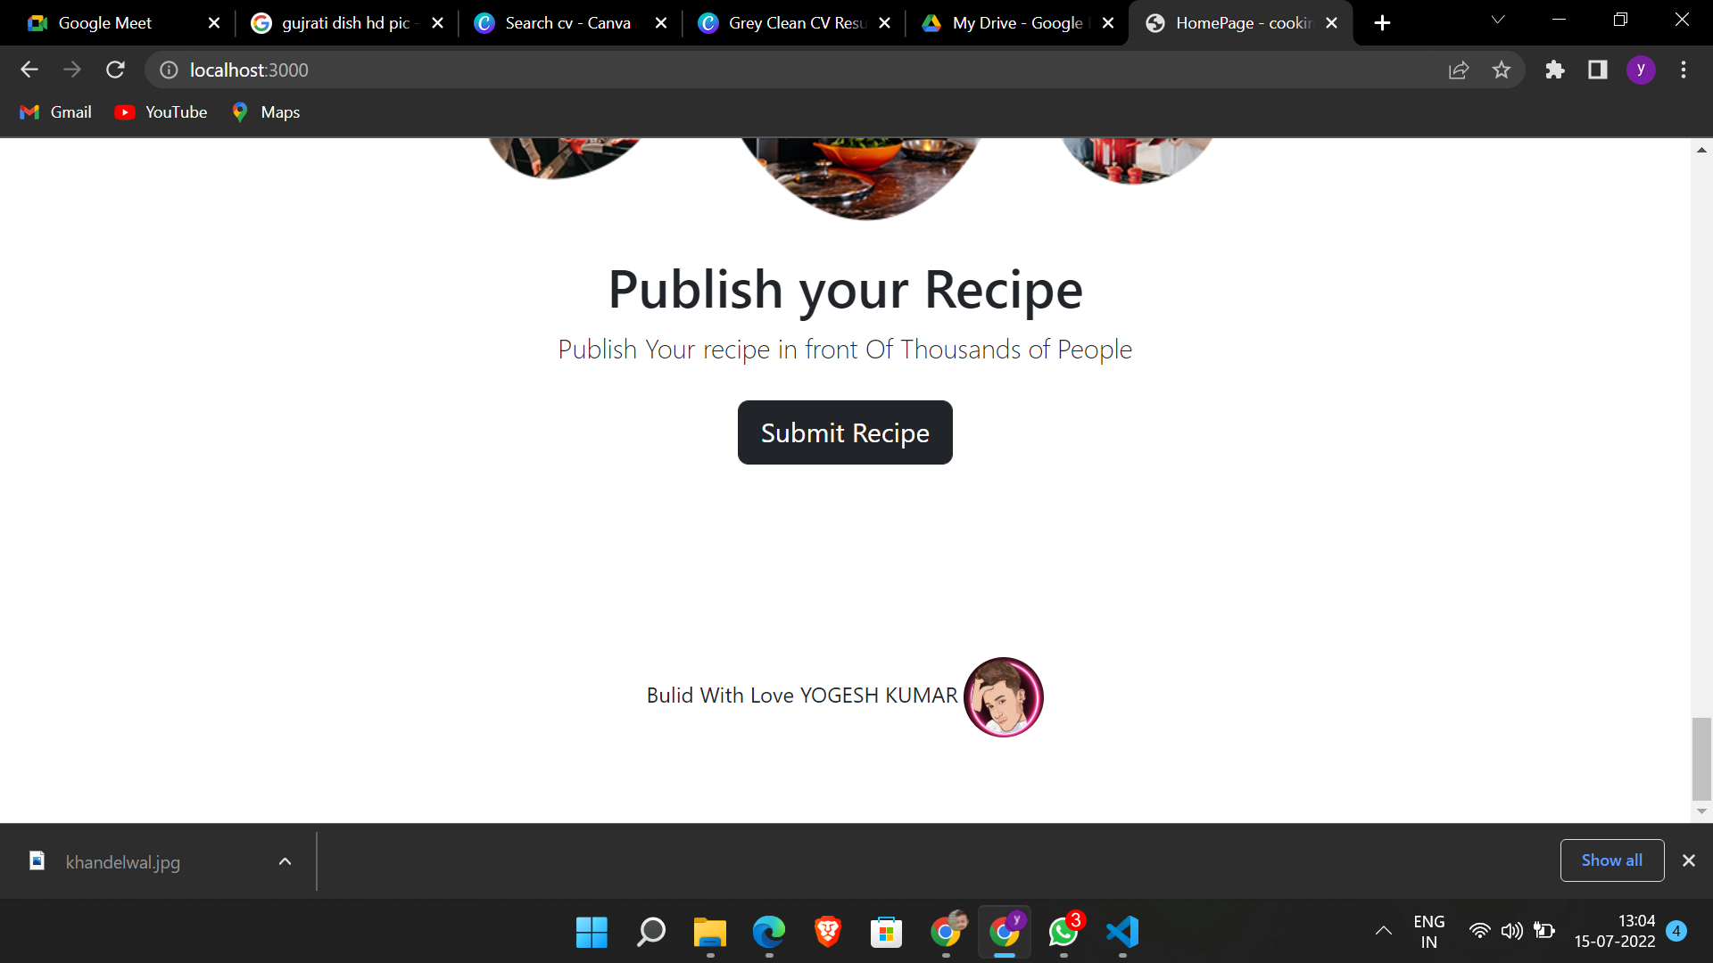Launch VS Code from the taskbar
This screenshot has height=963, width=1713.
click(x=1121, y=933)
